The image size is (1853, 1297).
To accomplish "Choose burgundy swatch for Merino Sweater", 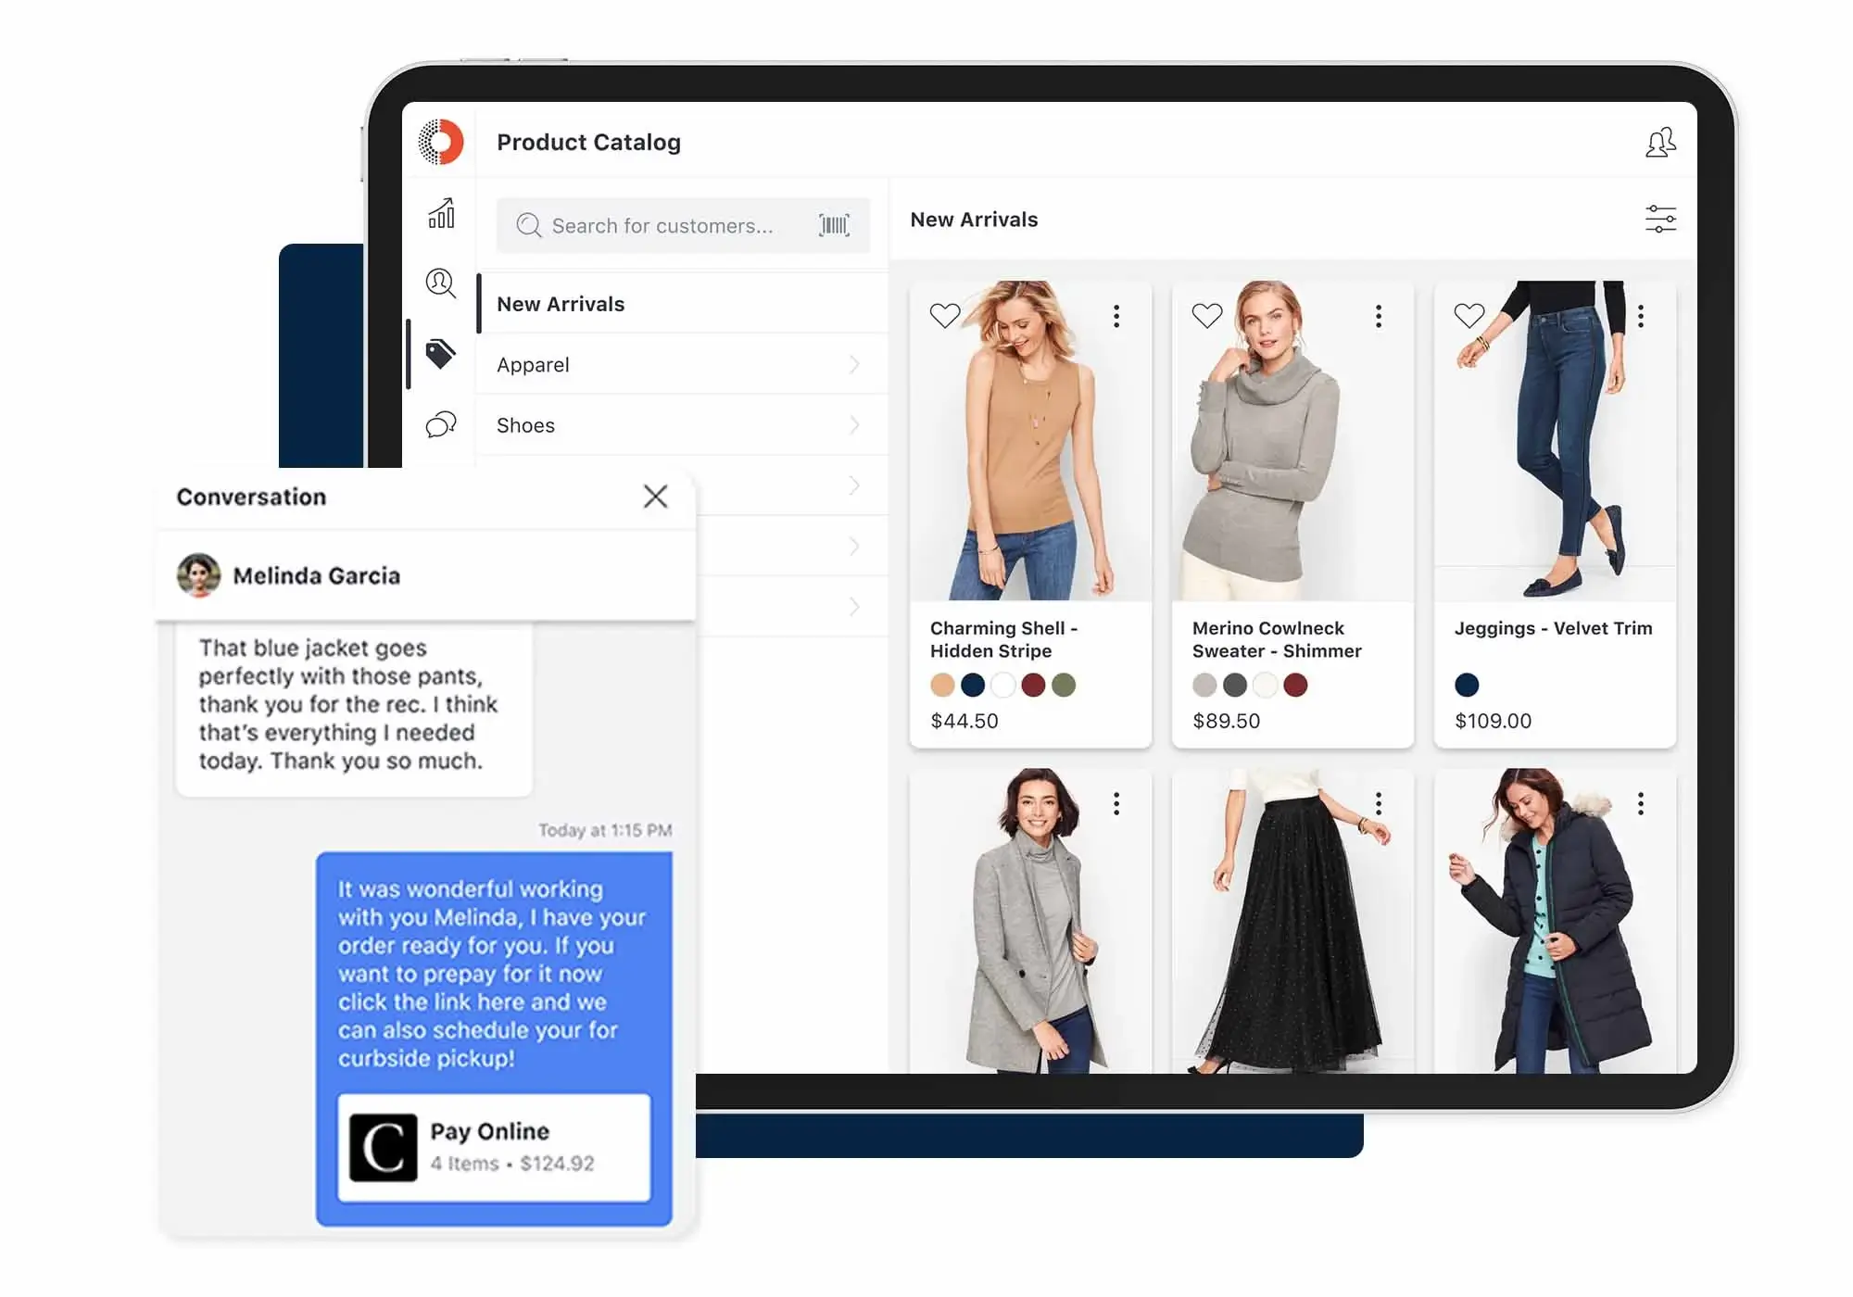I will [1295, 685].
